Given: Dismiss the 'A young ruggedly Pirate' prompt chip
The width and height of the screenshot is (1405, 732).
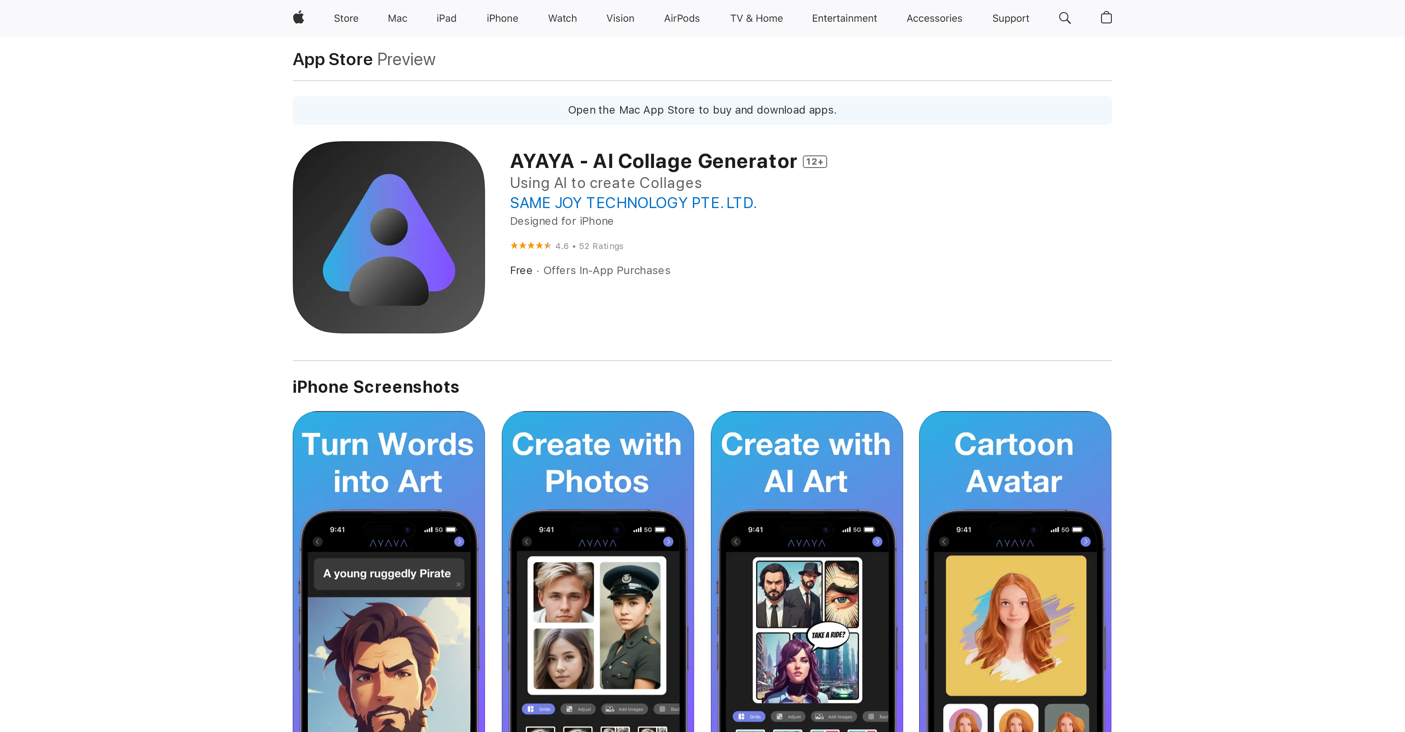Looking at the screenshot, I should 459,584.
